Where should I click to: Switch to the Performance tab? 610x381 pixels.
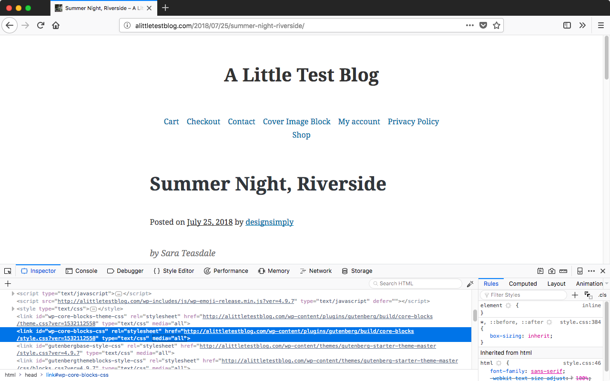(226, 271)
